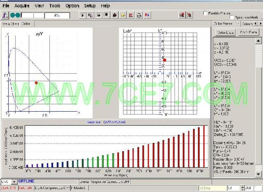Click the Wavelength(nm) axis label on the spectrum chart
The image size is (263, 192).
pos(116,176)
